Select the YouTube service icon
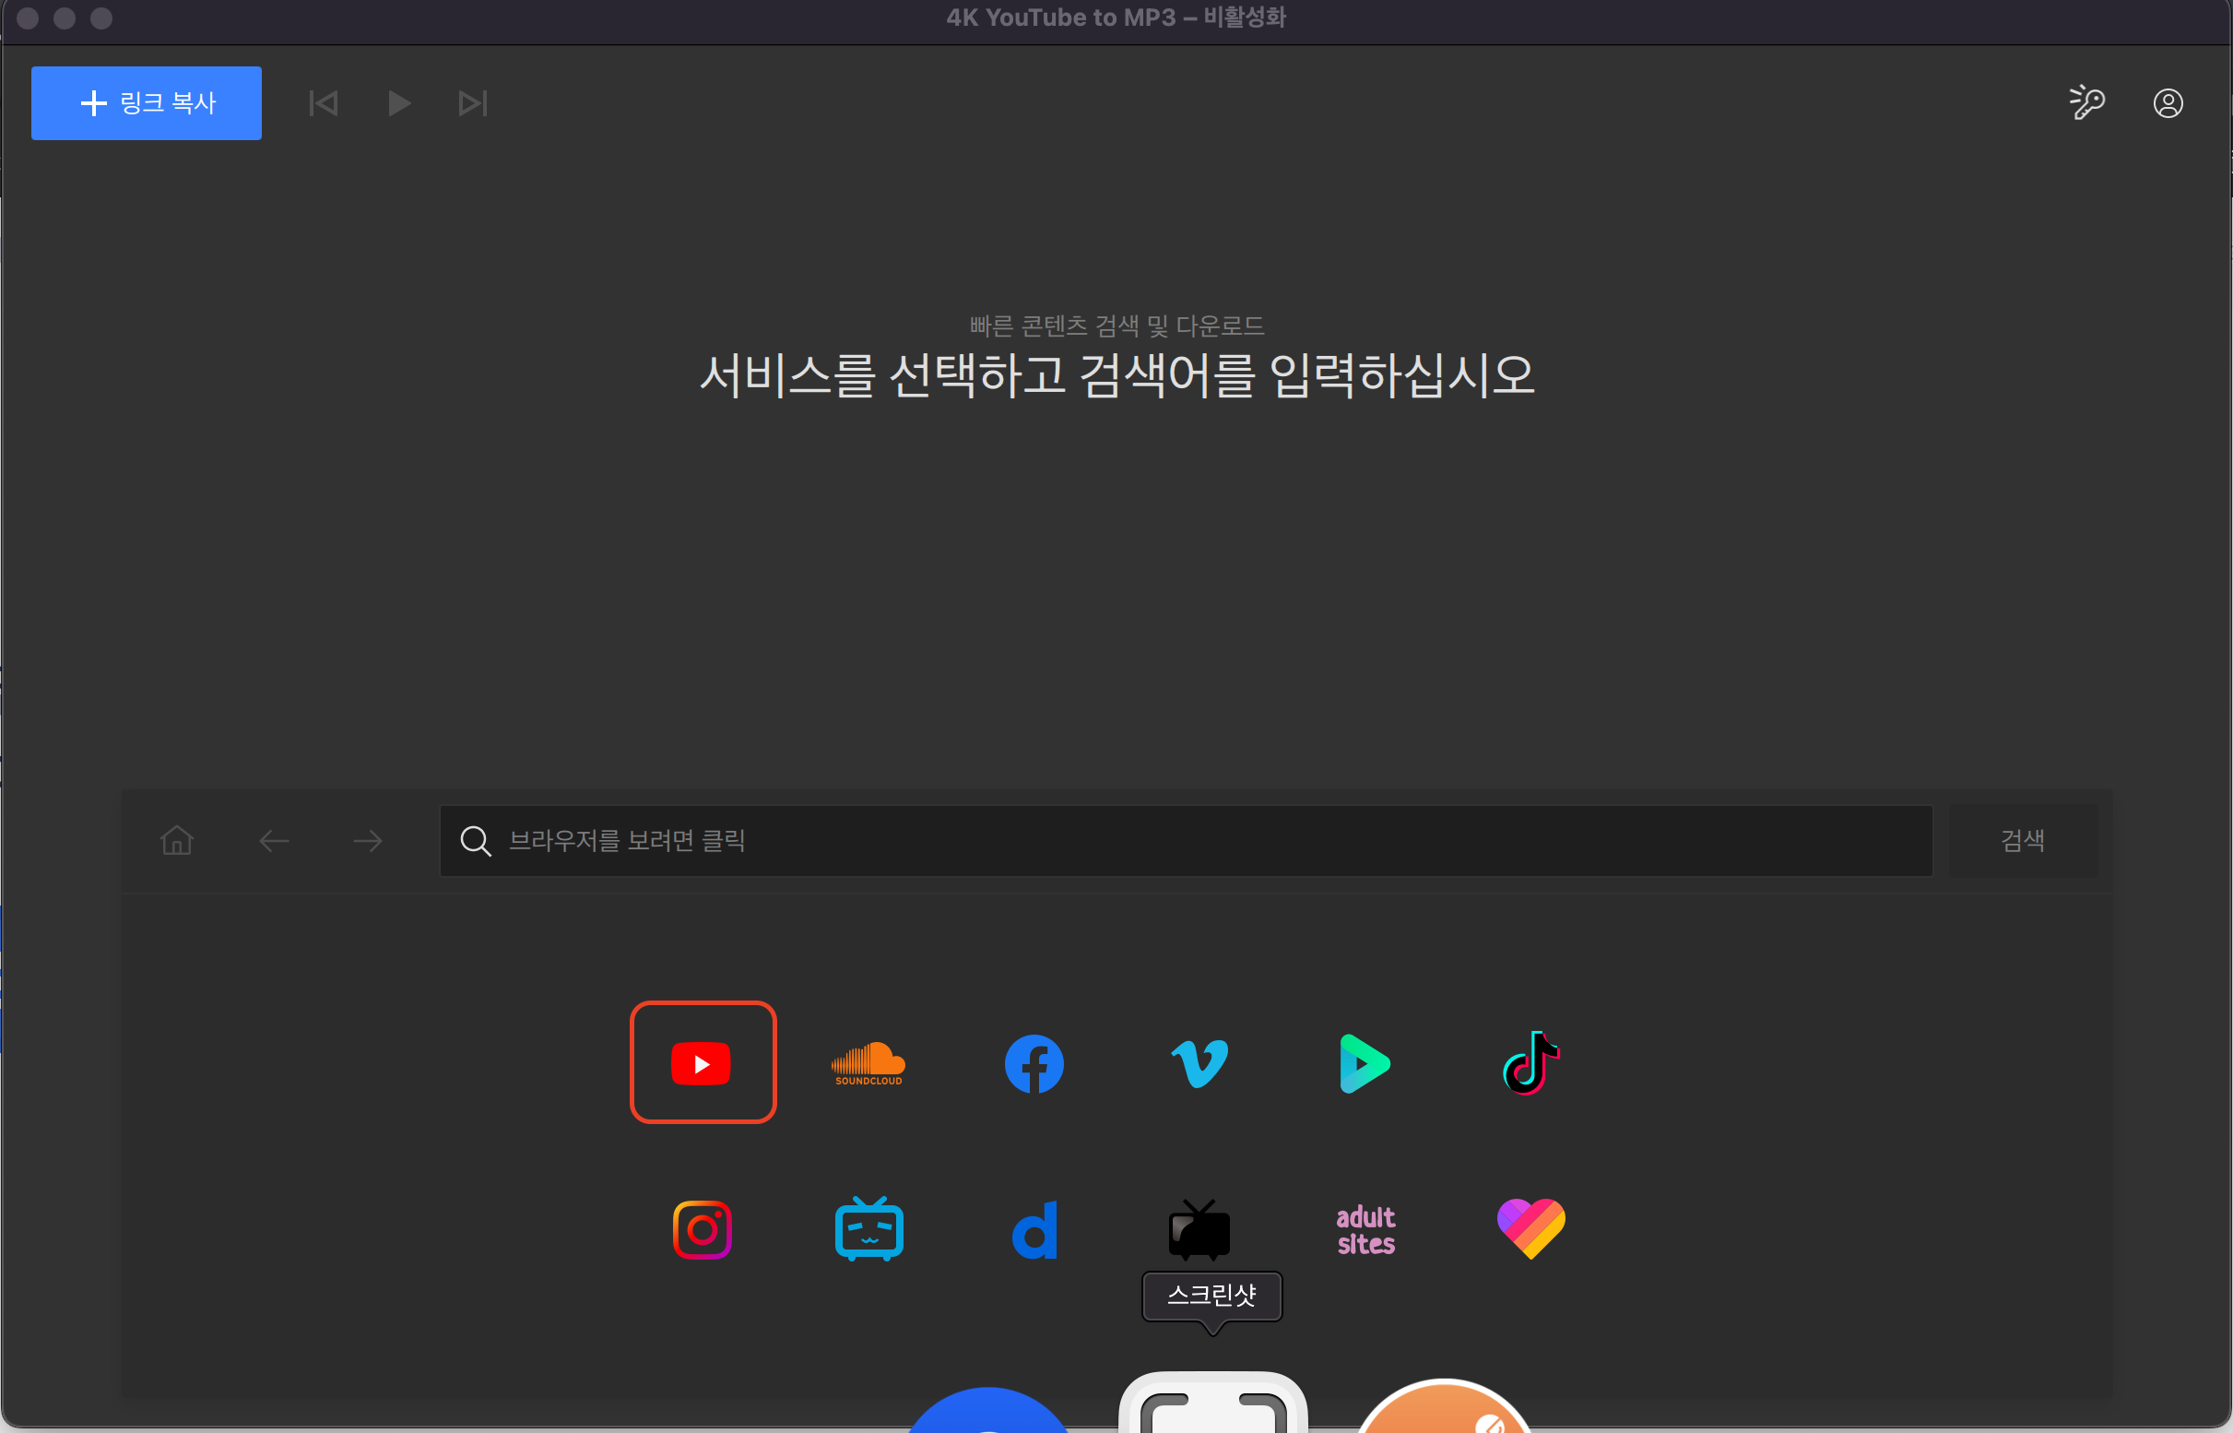Screen dimensions: 2233x1433 point(703,1062)
